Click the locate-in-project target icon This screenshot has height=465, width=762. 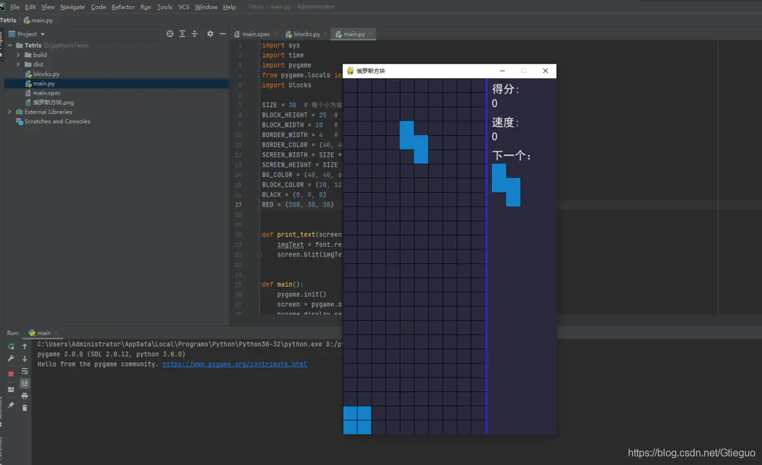(x=170, y=34)
